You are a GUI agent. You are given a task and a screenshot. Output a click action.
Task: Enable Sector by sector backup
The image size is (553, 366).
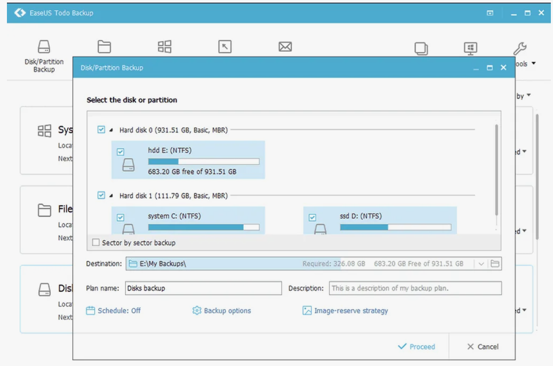(x=95, y=242)
